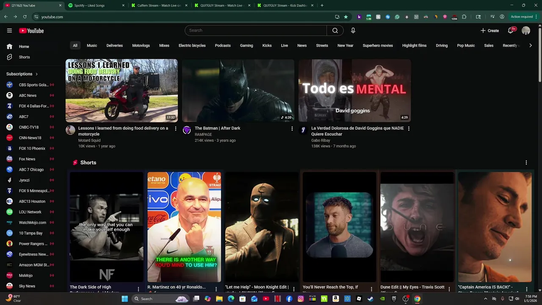
Task: Bookmark this page with the star
Action: click(x=346, y=17)
